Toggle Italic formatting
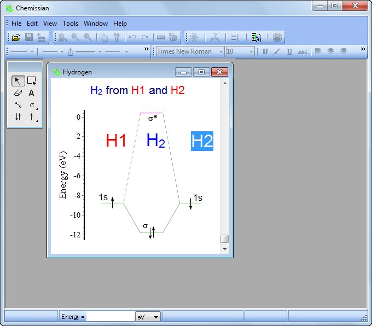The width and height of the screenshot is (372, 326). coord(277,51)
